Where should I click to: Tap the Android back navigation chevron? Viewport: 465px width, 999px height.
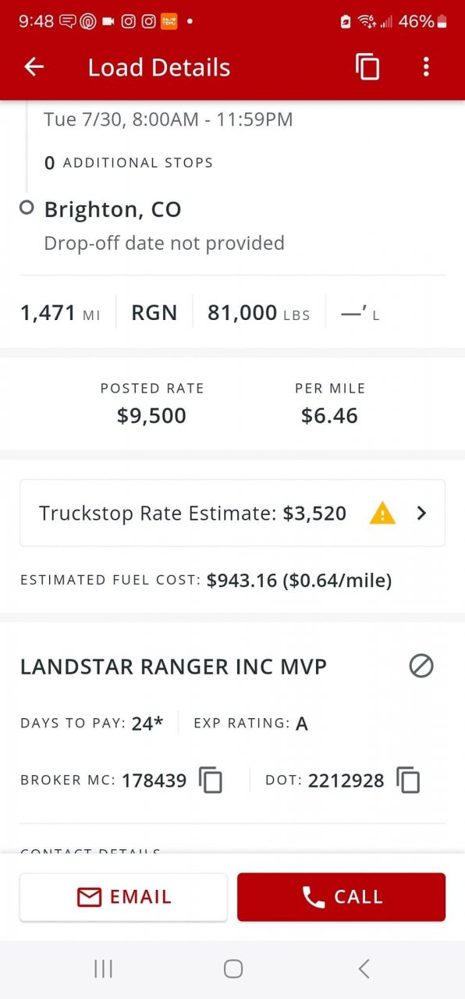tap(364, 969)
